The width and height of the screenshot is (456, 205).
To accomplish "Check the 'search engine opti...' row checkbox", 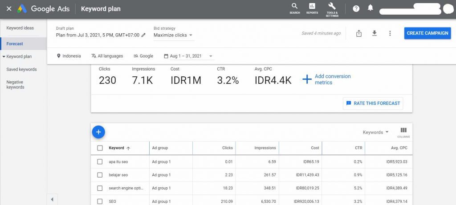I will click(100, 188).
